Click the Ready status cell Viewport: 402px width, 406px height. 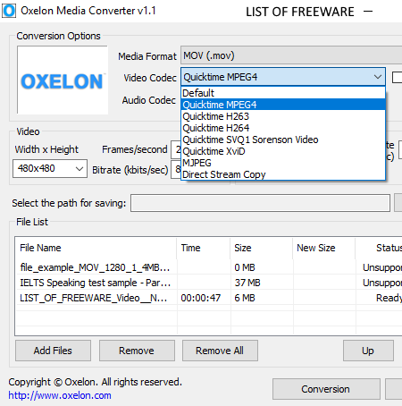point(389,298)
